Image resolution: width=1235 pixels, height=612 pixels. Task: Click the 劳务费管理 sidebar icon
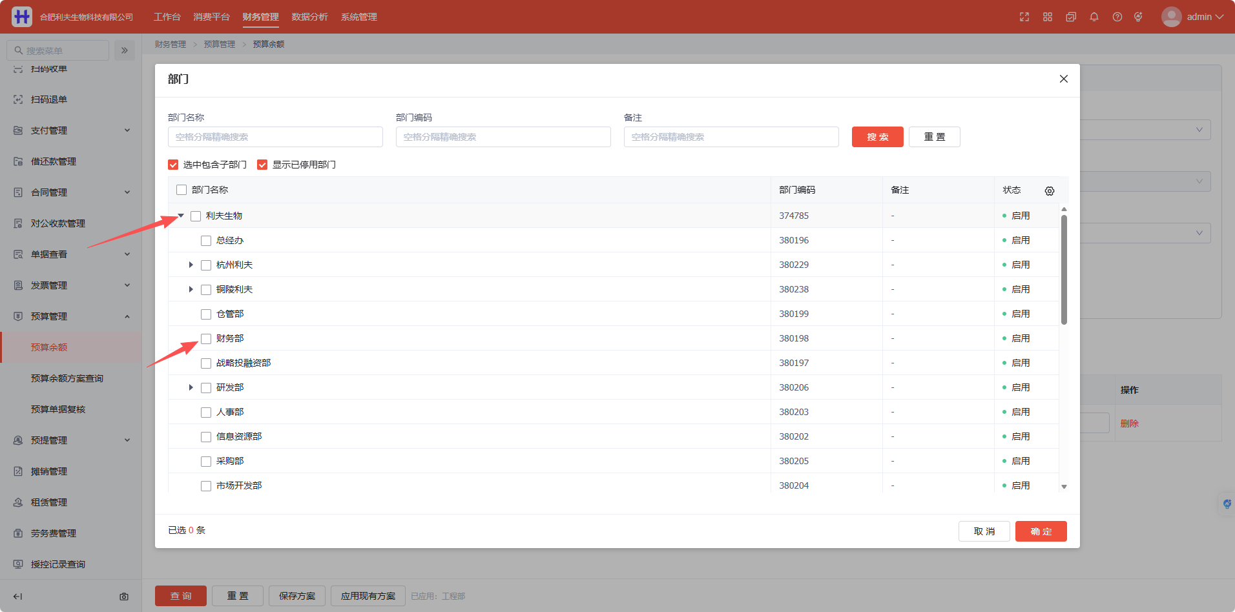click(18, 533)
